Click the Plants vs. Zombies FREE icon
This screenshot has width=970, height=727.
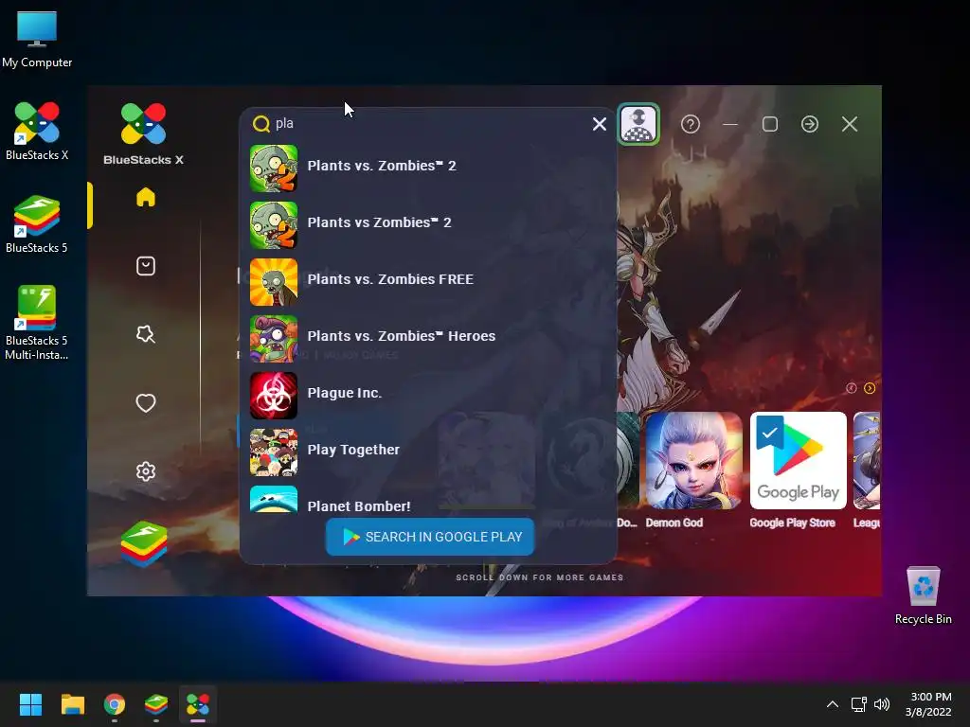pyautogui.click(x=274, y=282)
